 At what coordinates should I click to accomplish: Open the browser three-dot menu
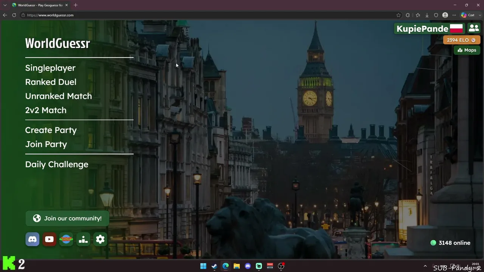click(x=454, y=15)
